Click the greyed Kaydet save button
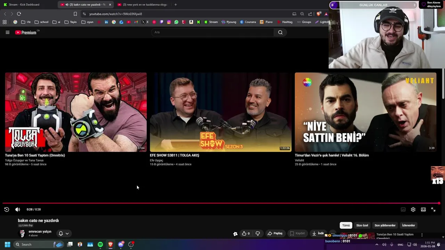This screenshot has width=445, height=250. pos(297,233)
